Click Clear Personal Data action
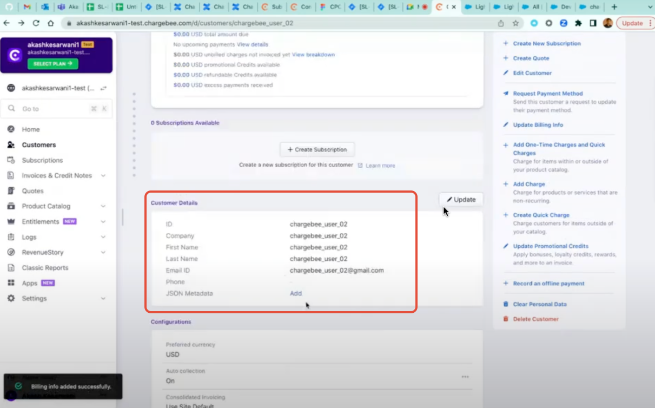This screenshot has height=408, width=655. 540,304
